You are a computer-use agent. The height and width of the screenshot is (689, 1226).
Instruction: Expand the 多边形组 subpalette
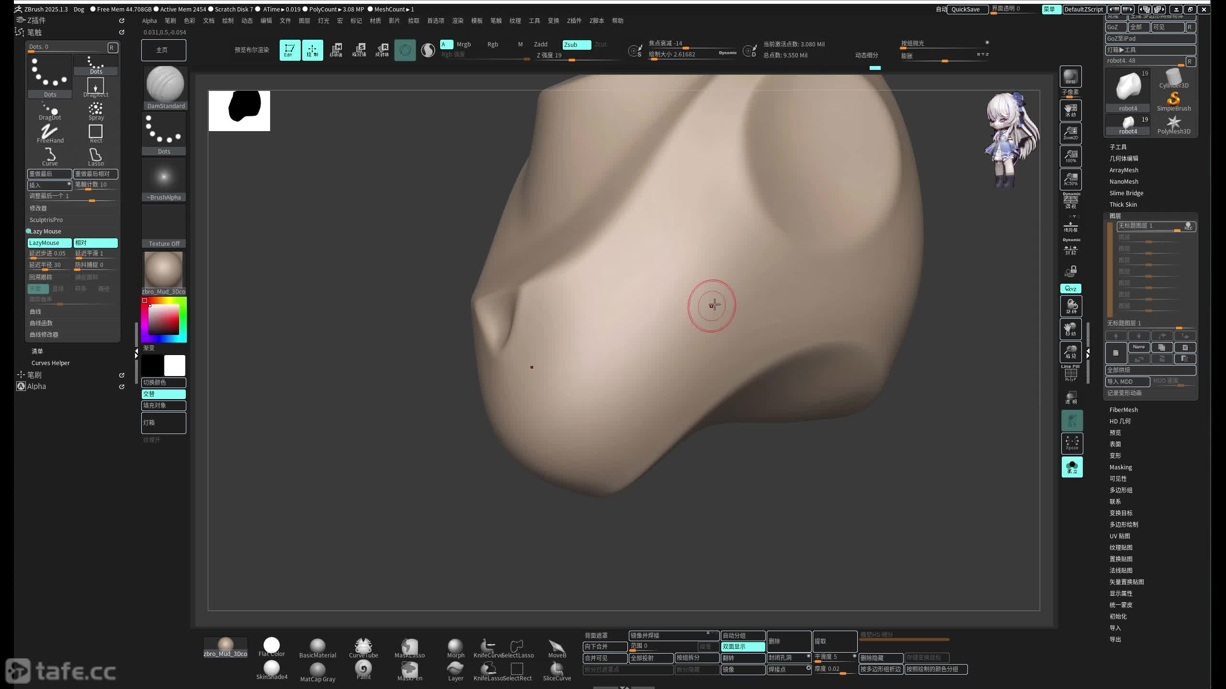pyautogui.click(x=1121, y=490)
